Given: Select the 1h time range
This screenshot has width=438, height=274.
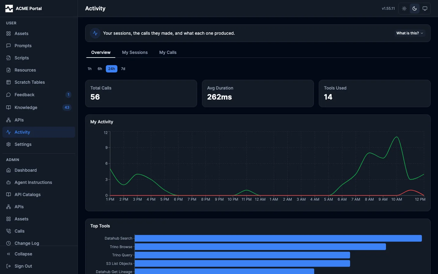Looking at the screenshot, I should [89, 69].
